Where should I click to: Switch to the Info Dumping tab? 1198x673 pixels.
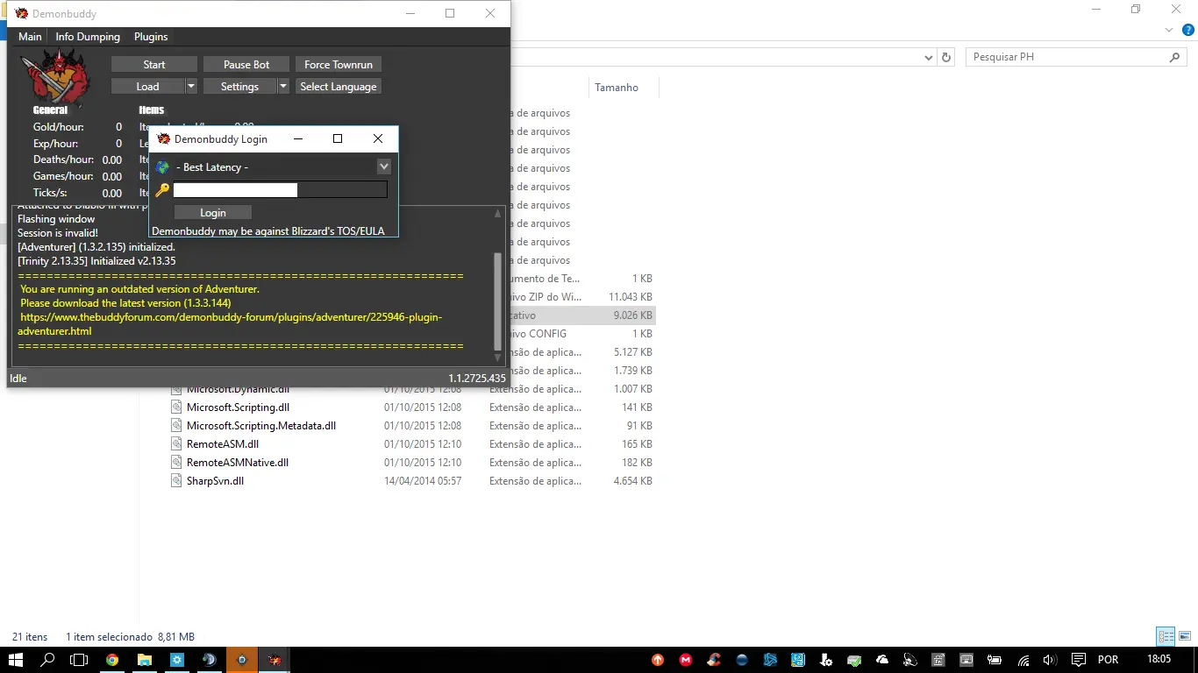(88, 37)
